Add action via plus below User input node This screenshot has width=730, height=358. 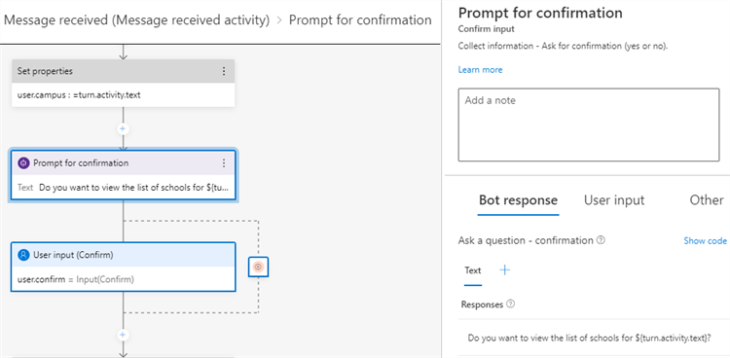pos(123,335)
